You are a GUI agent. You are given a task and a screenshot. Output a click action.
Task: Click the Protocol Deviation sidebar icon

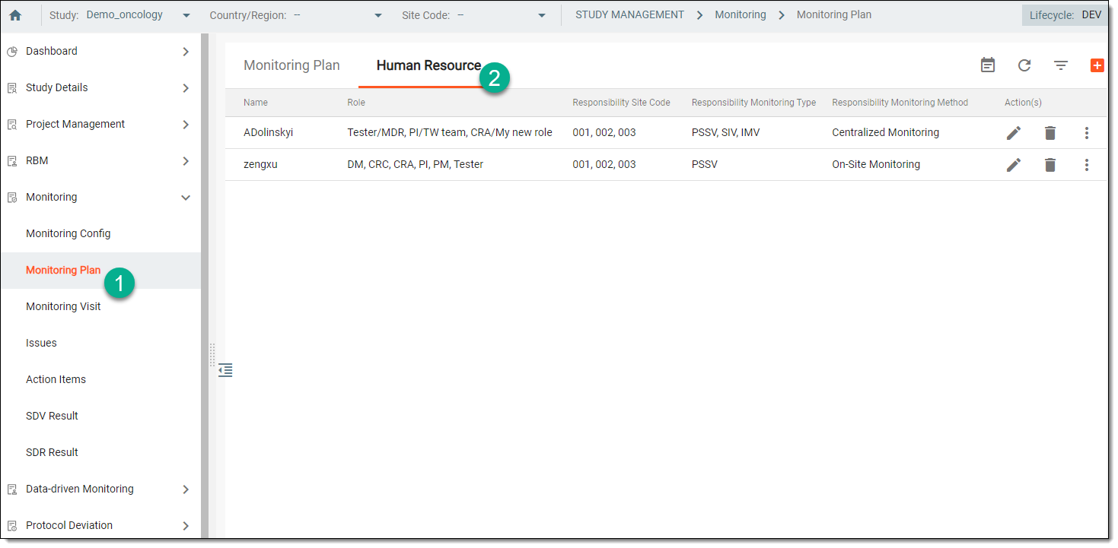point(12,526)
